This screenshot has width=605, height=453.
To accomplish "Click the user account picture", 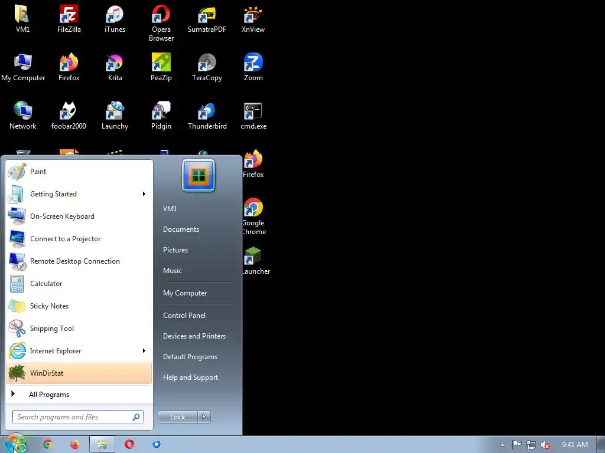I will click(x=199, y=175).
